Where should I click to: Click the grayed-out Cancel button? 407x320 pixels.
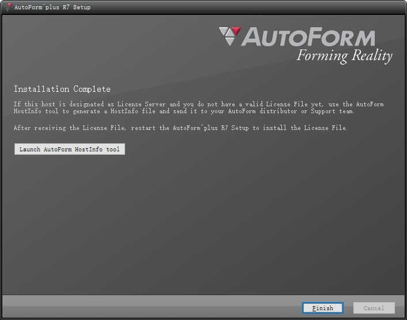click(374, 308)
